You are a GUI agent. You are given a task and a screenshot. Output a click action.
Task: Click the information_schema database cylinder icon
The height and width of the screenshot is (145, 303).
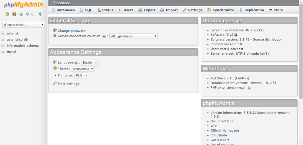pos(3,46)
